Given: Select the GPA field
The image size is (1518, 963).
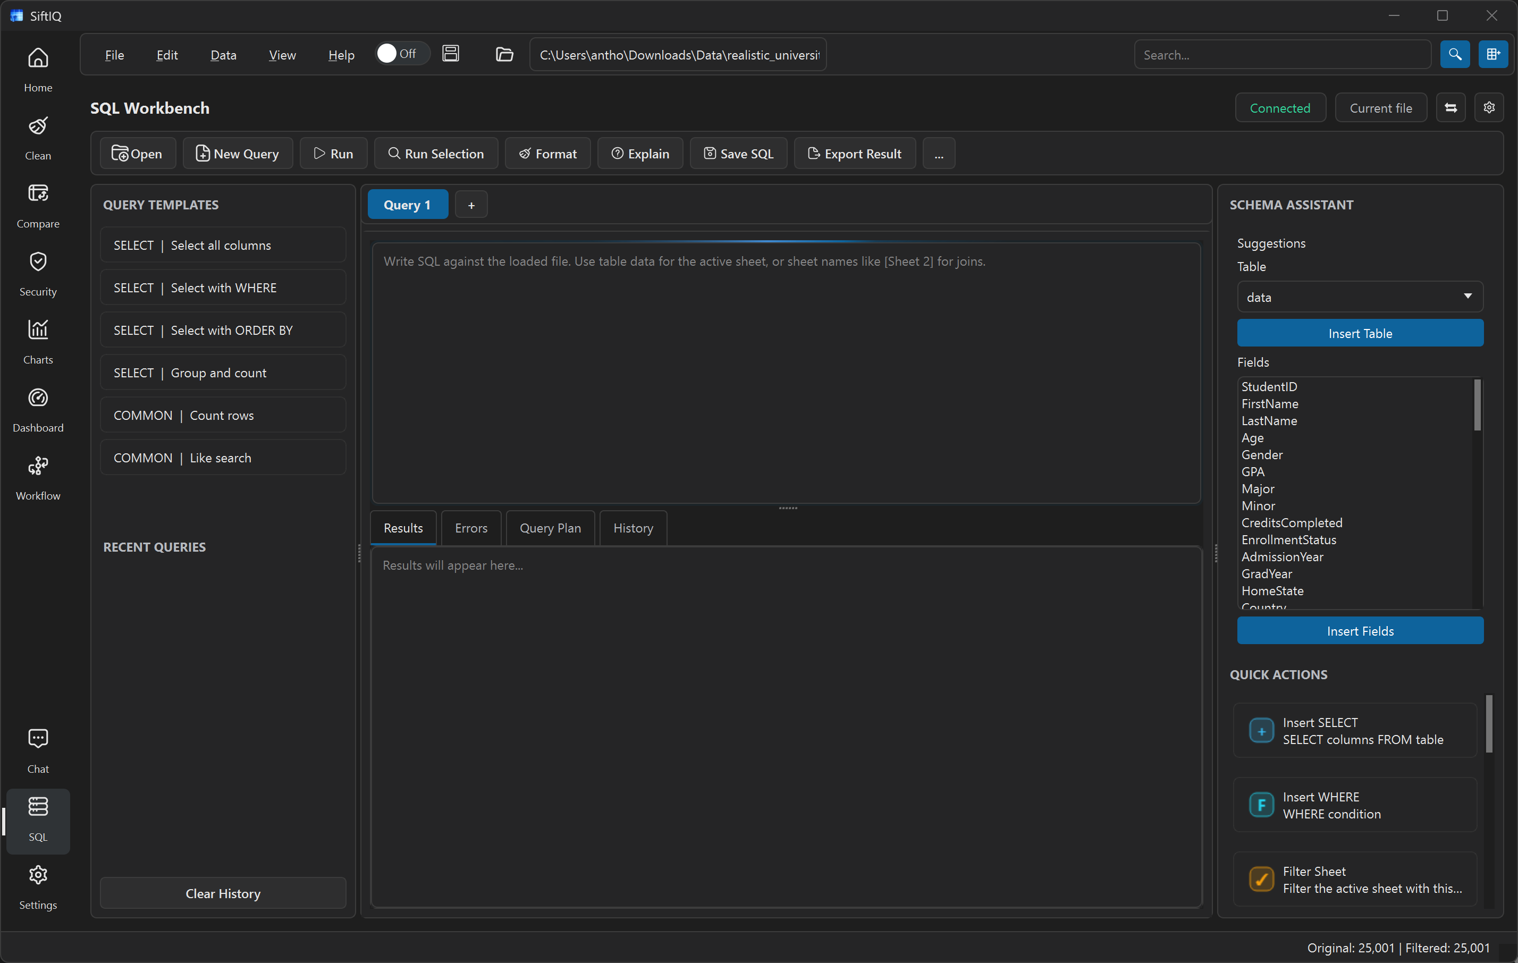Looking at the screenshot, I should click(x=1253, y=471).
